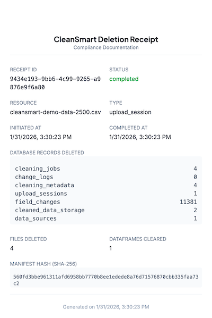Select the change_logs row

pos(106,177)
